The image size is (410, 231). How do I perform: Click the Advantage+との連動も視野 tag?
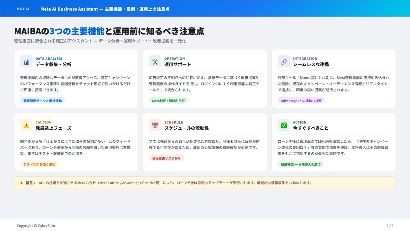tap(301, 101)
